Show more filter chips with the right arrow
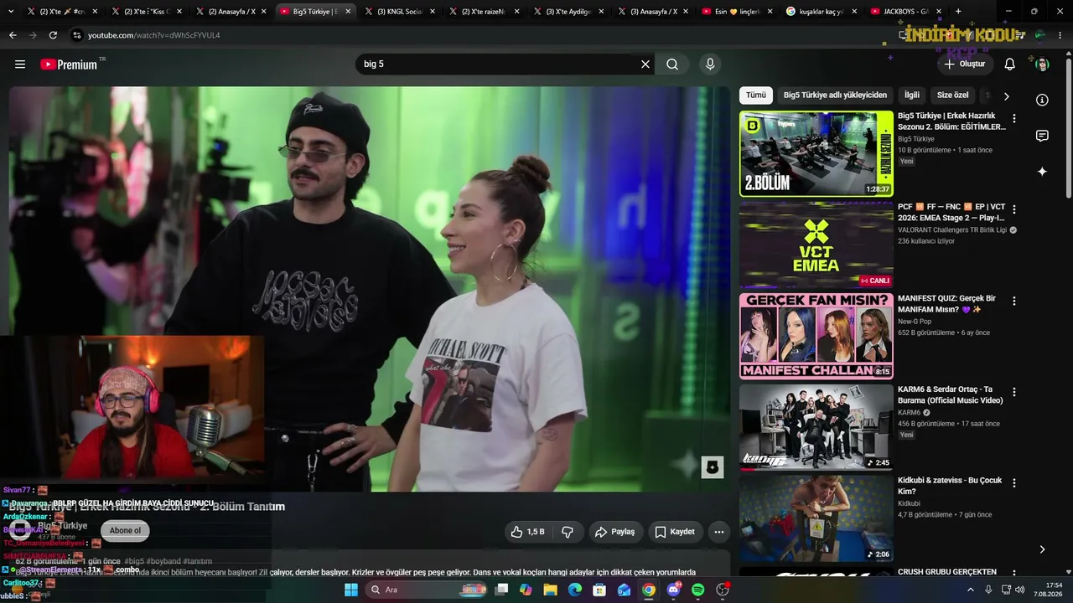Screen dimensions: 1073x603 coord(1007,96)
